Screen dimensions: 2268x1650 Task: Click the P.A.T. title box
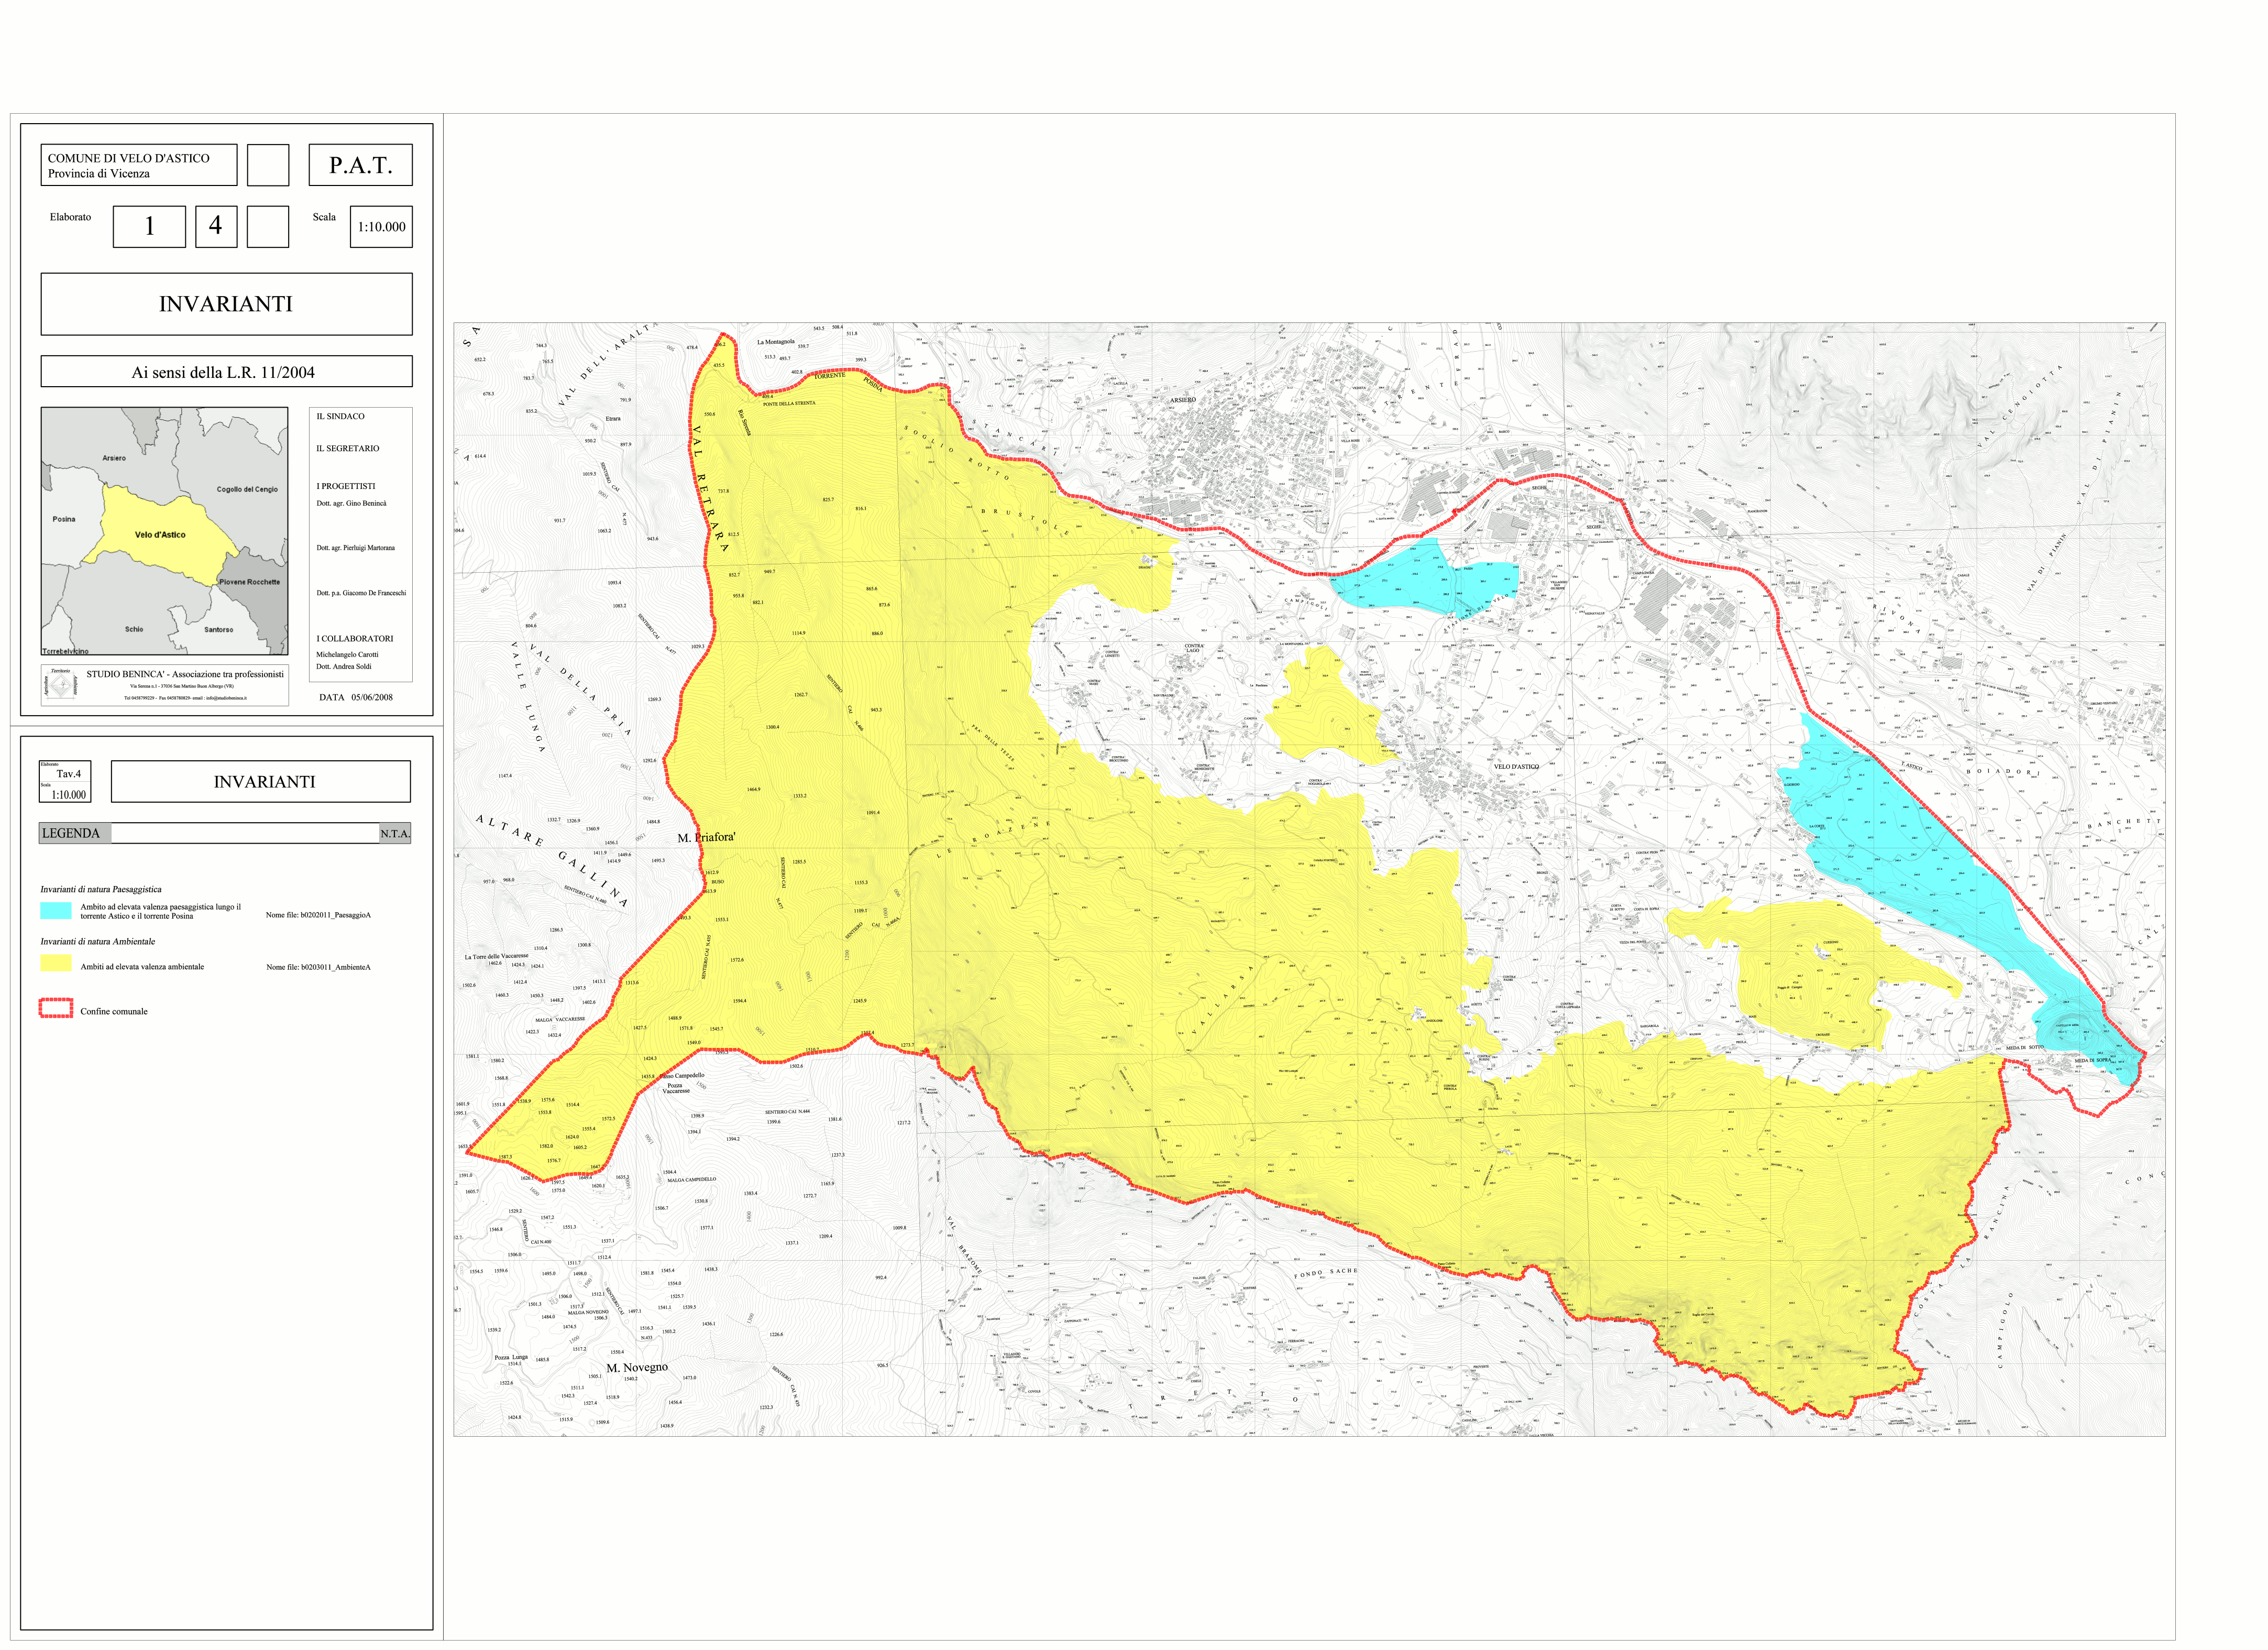point(360,165)
